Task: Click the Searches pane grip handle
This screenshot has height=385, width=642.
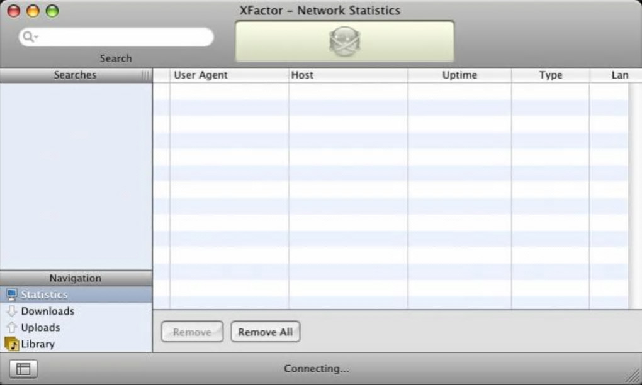Action: pyautogui.click(x=145, y=75)
